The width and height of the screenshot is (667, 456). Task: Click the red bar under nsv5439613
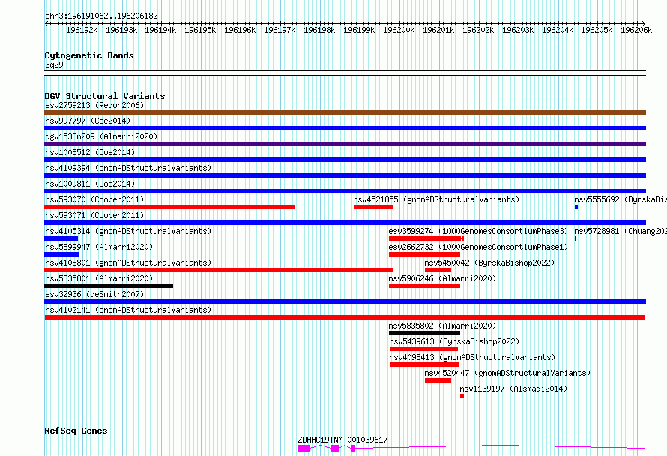click(x=423, y=349)
